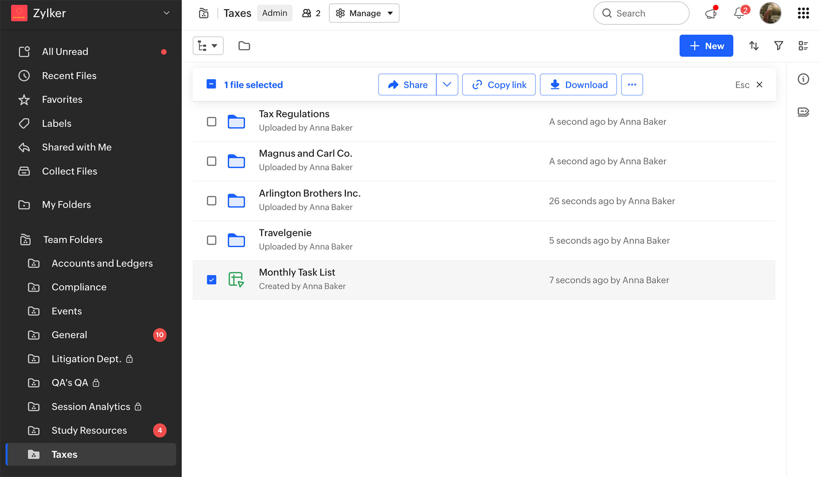Open the apps grid launcher
Viewport: 820px width, 477px height.
[803, 13]
